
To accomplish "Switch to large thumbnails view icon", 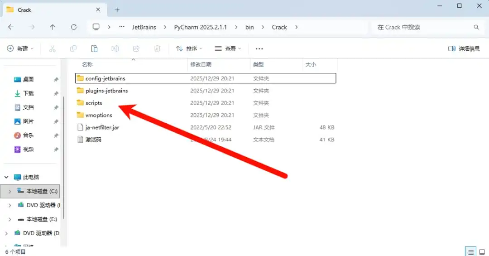I will coord(482,251).
